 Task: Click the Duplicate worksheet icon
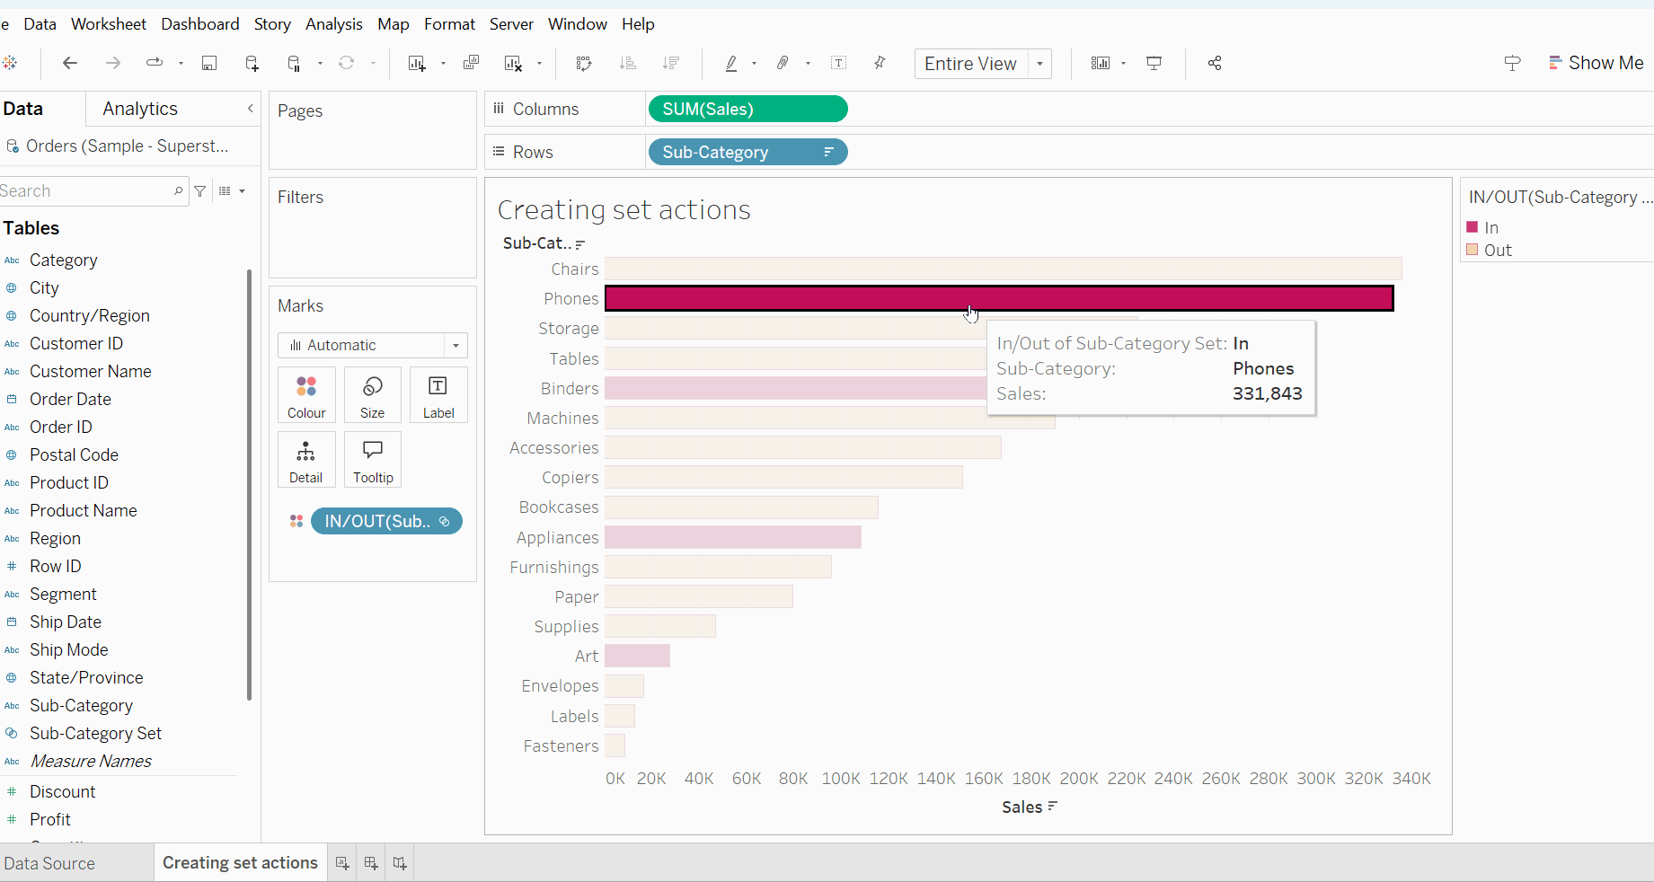pos(471,63)
